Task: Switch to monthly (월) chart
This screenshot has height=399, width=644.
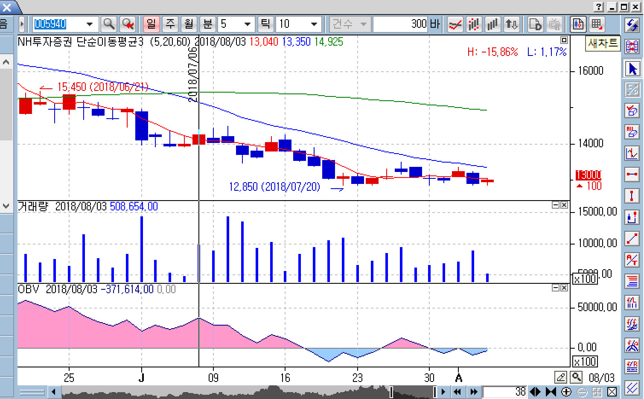Action: tap(189, 24)
